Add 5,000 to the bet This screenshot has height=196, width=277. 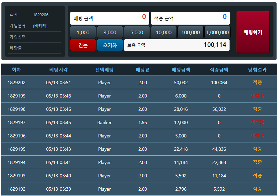point(137,32)
